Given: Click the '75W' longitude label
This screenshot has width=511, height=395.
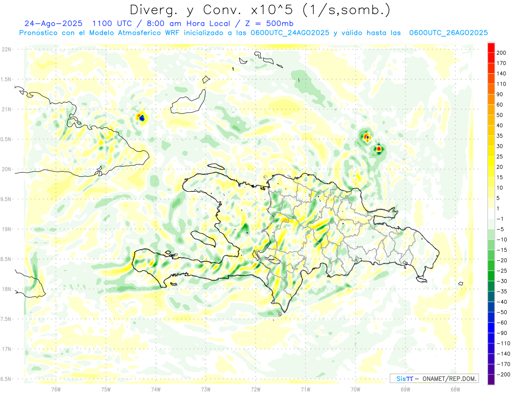Looking at the screenshot, I should coord(106,389).
